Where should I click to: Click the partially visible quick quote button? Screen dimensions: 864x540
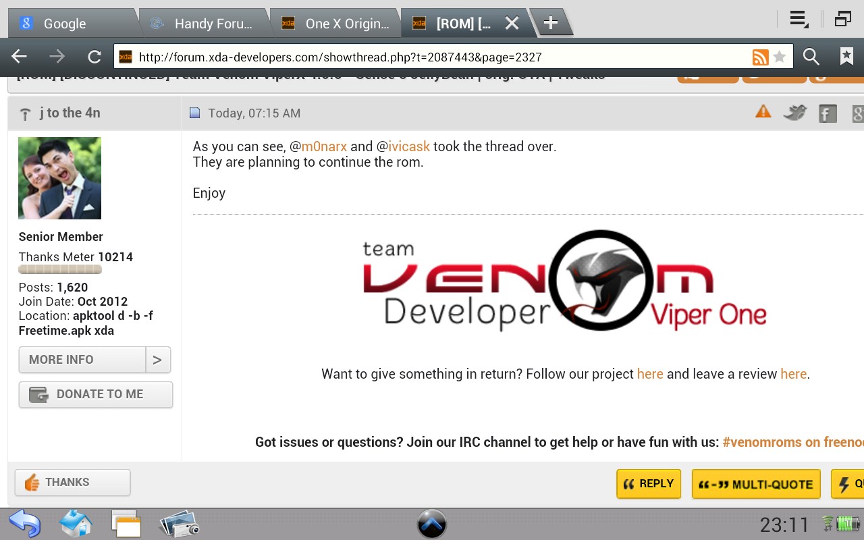pos(848,484)
